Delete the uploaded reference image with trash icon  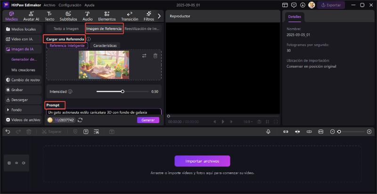coord(156,56)
